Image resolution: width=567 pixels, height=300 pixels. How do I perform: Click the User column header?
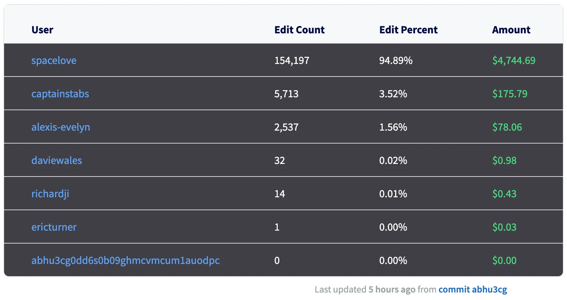[x=42, y=30]
